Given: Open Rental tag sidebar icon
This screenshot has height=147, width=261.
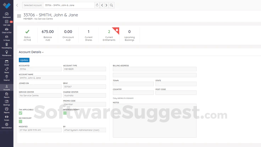Looking at the screenshot, I should 7,70.
